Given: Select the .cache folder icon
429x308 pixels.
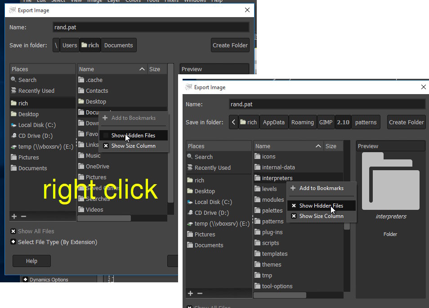Looking at the screenshot, I should (x=81, y=80).
